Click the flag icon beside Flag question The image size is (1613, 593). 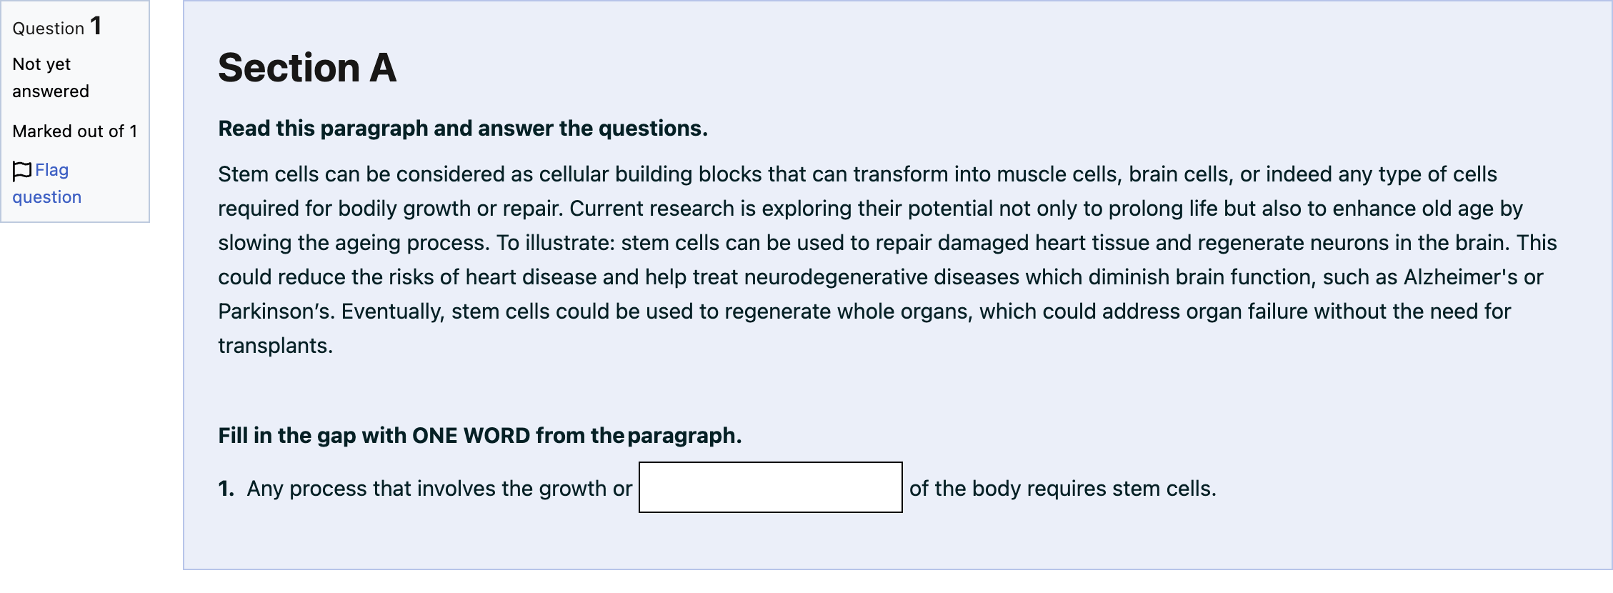pyautogui.click(x=22, y=171)
